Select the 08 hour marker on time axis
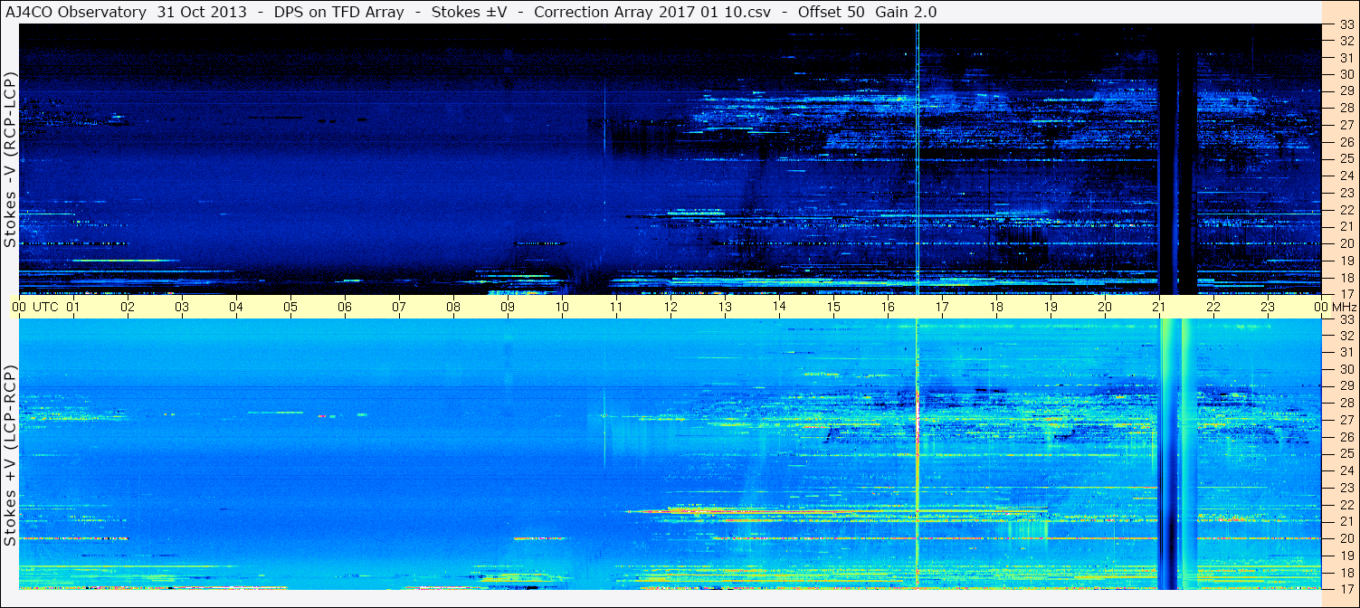Viewport: 1360px width, 608px height. point(453,307)
